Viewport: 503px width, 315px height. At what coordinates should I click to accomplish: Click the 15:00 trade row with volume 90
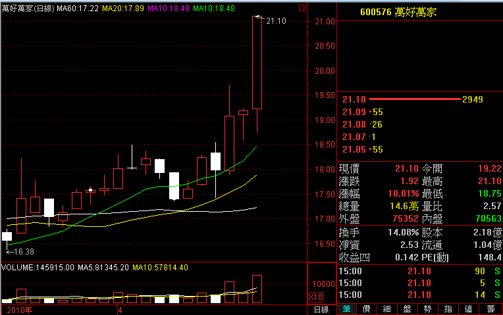[x=419, y=271]
